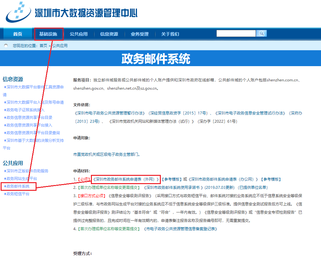This screenshot has height=262, width=321.
Task: Click 政务邮件系统 in the sidebar
Action: tap(18, 186)
